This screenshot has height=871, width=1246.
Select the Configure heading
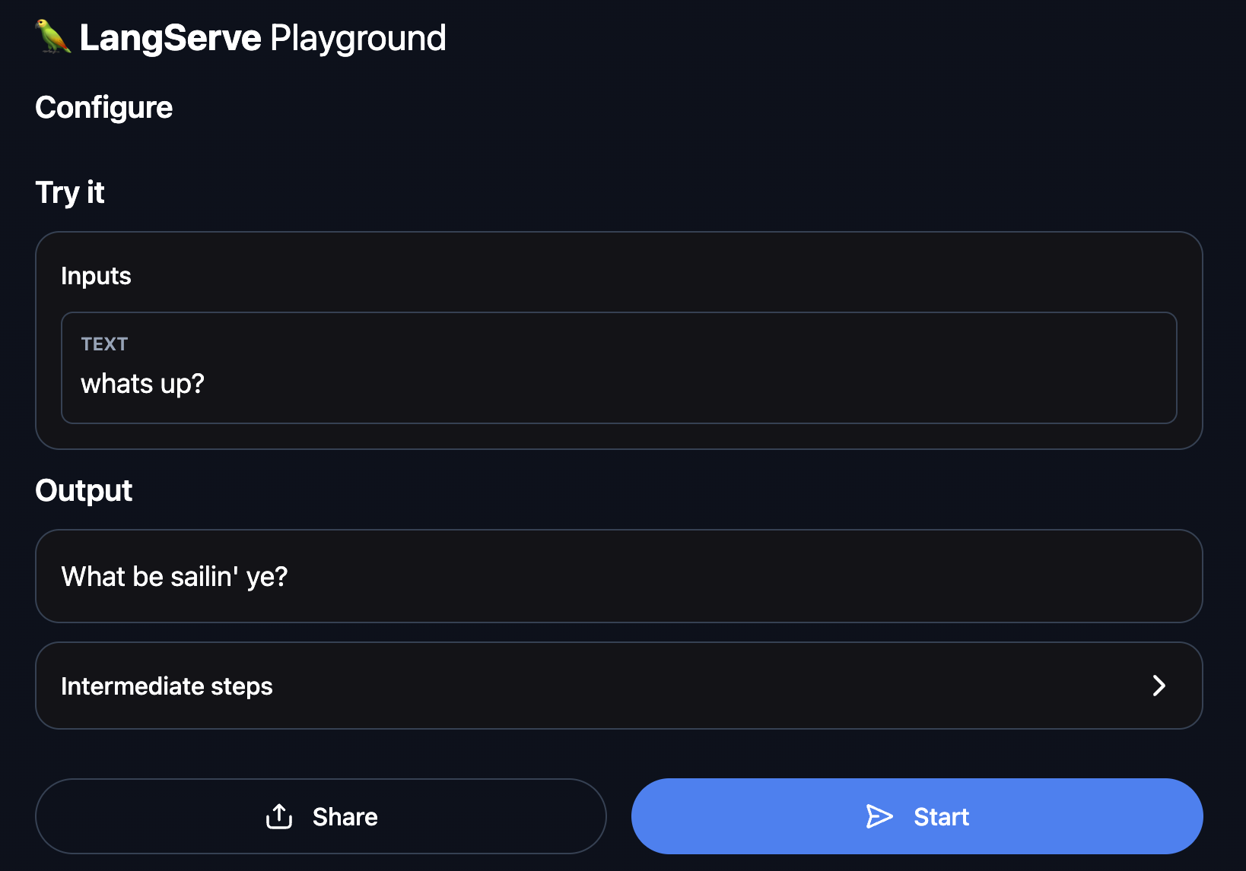point(104,108)
